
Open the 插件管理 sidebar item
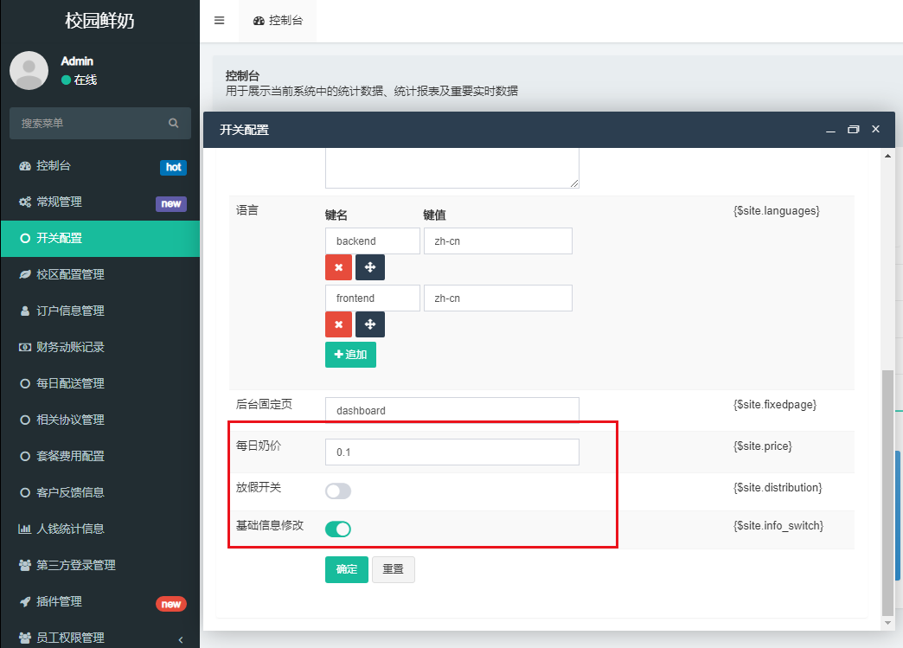tap(59, 601)
